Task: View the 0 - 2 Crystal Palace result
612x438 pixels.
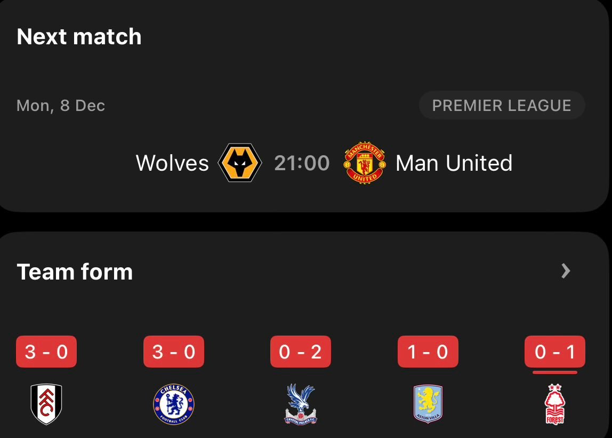Action: (x=301, y=352)
